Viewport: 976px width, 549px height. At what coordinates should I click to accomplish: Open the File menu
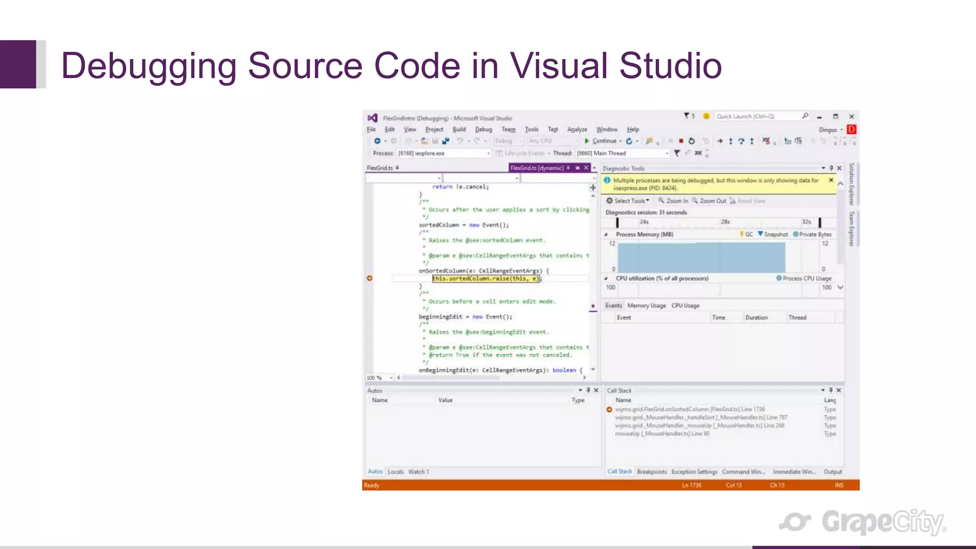click(x=371, y=129)
